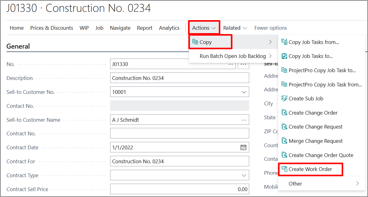Screen dimensions: 368x197
Task: Click the Copy Job Tasks from icon
Action: 284,42
